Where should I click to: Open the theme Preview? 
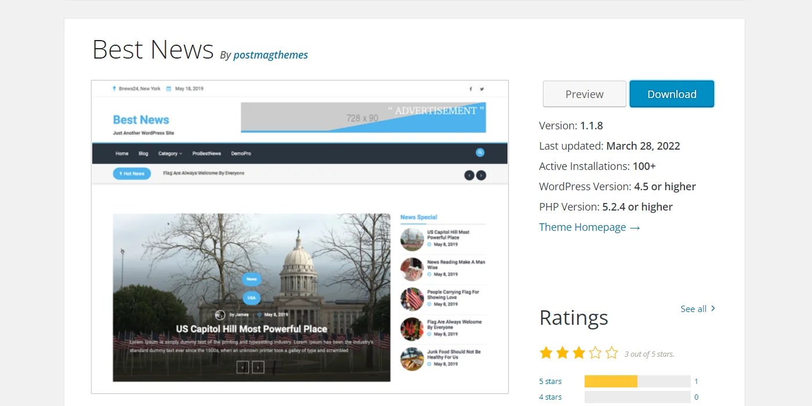point(585,94)
